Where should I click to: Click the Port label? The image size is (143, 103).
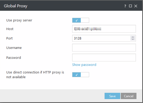pos(9,38)
